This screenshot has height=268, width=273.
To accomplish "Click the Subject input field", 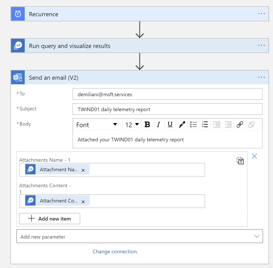I will pyautogui.click(x=167, y=109).
